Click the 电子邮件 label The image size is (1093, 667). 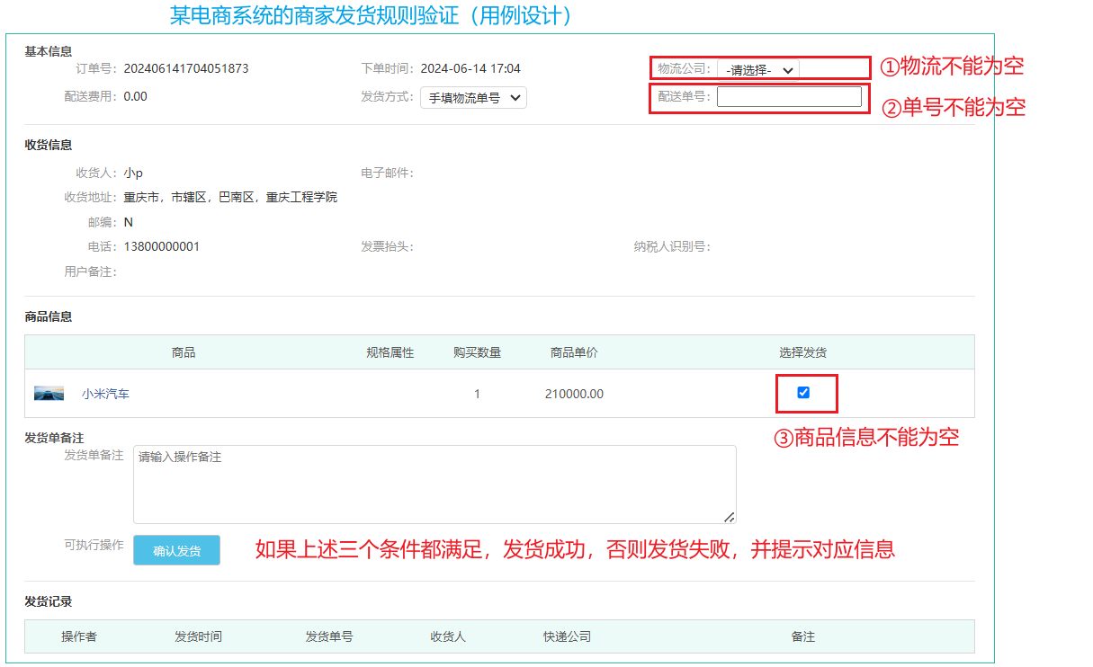click(x=387, y=173)
